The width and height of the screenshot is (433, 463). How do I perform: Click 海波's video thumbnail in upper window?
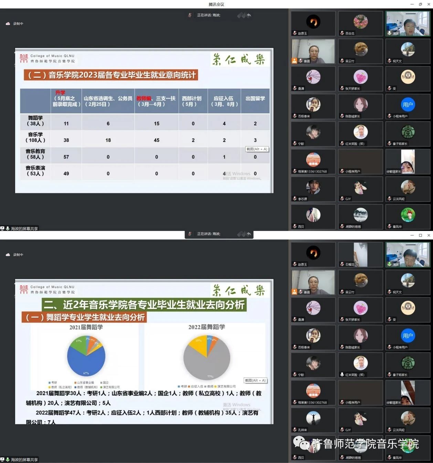click(x=408, y=23)
